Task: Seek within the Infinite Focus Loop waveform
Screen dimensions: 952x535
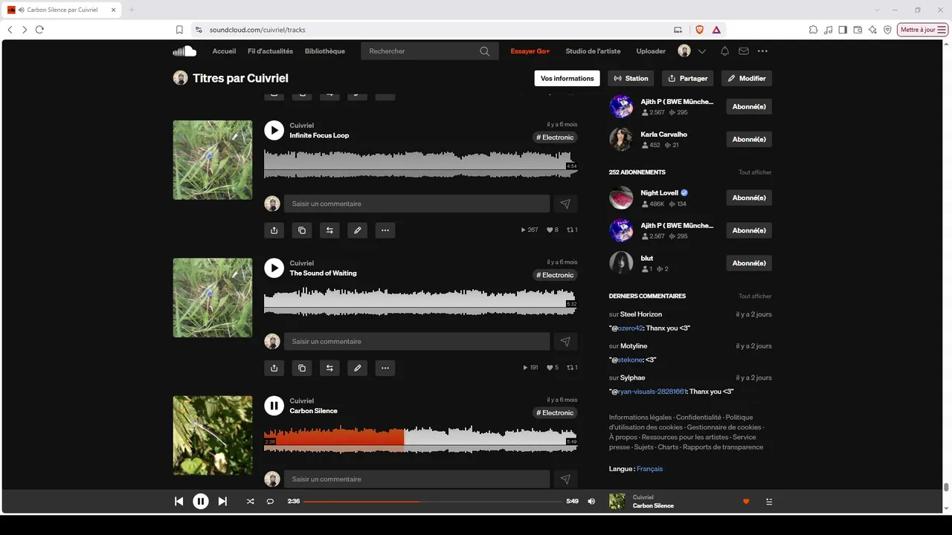Action: coord(420,163)
